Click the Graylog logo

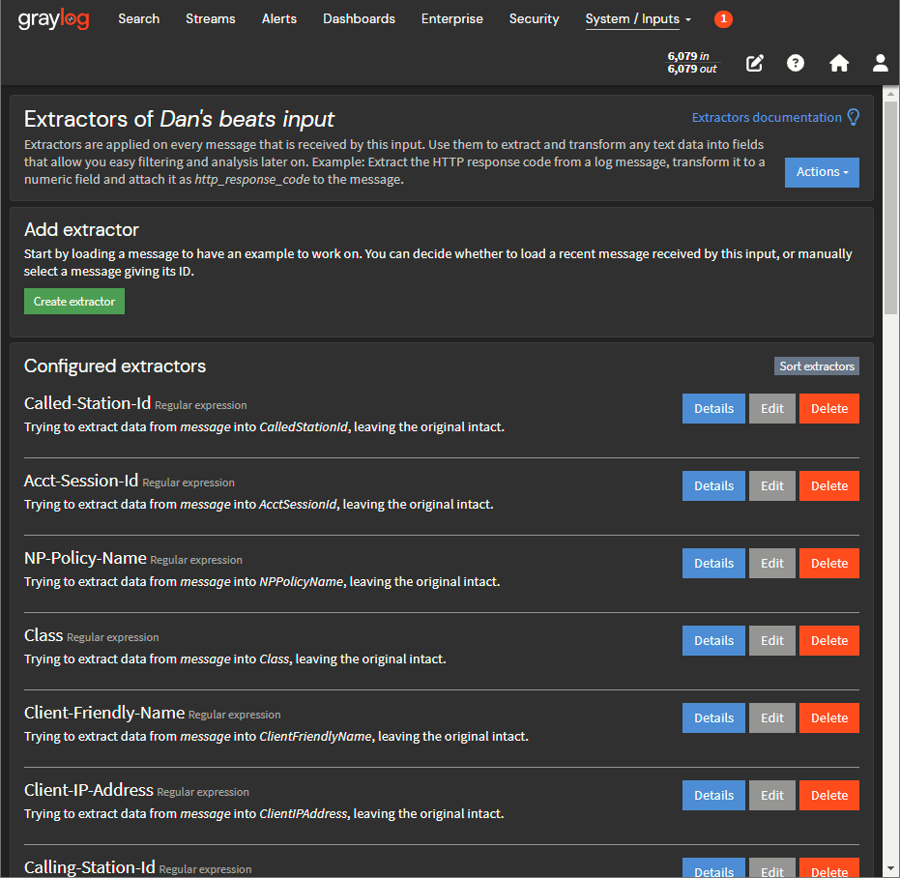(53, 19)
